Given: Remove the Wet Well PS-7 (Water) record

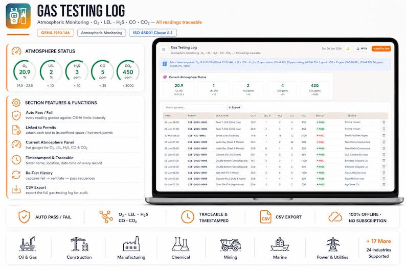Looking at the screenshot, I should 384,173.
